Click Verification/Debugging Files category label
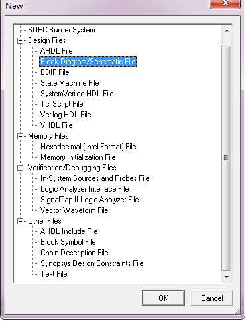Screen dimensions: 246x321 point(72,168)
